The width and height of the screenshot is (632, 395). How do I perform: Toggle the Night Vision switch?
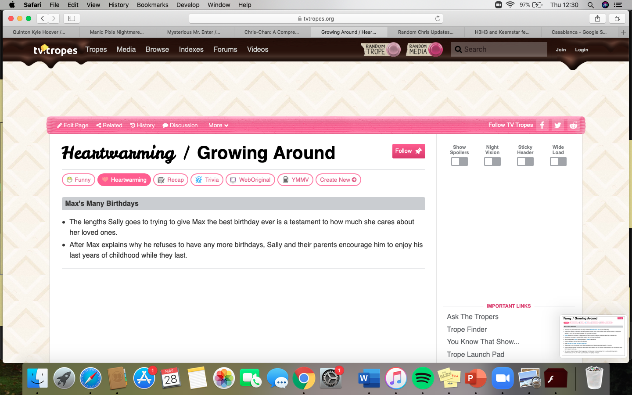pyautogui.click(x=492, y=162)
